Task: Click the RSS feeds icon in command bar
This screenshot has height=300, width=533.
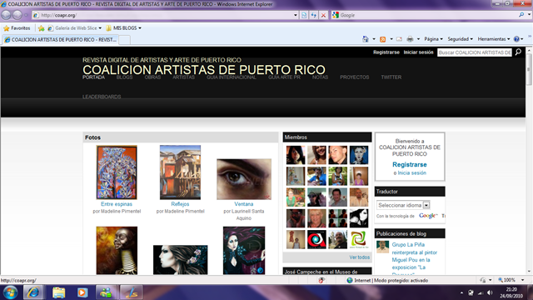Action: [x=383, y=39]
